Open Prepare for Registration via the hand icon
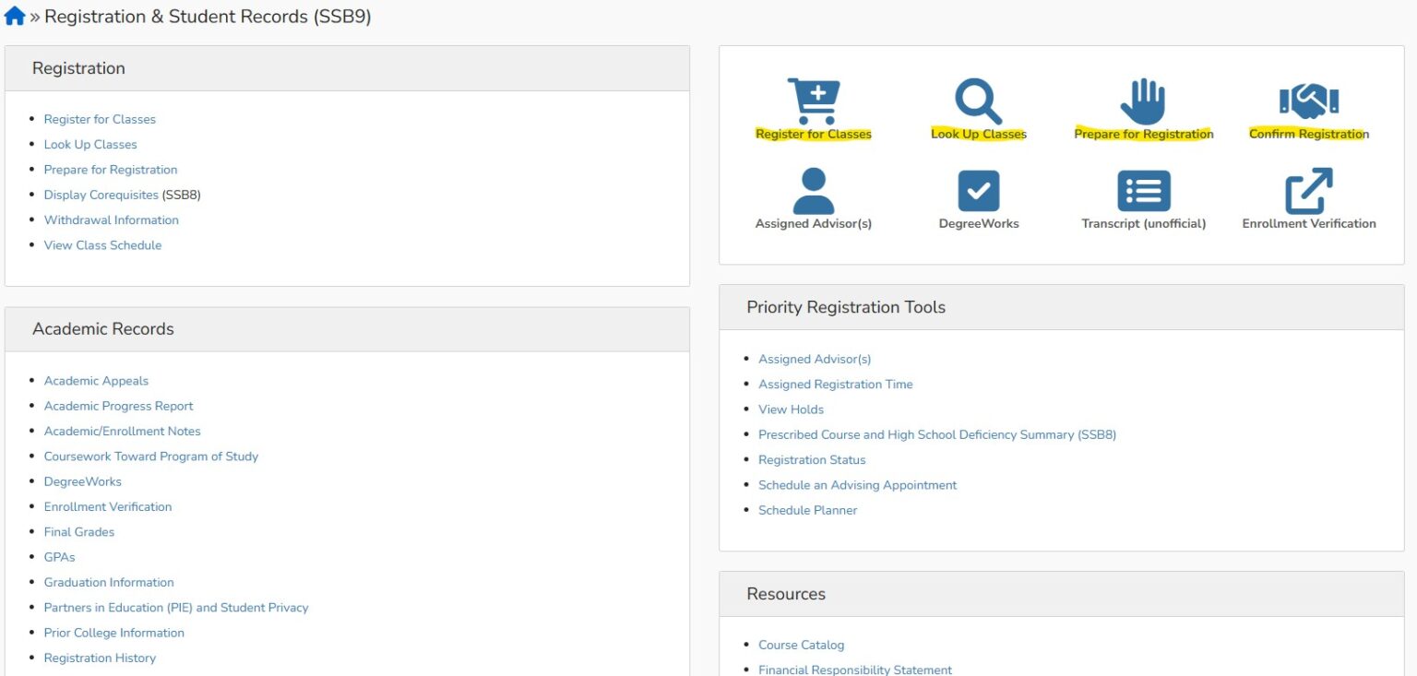The height and width of the screenshot is (676, 1417). click(x=1143, y=100)
